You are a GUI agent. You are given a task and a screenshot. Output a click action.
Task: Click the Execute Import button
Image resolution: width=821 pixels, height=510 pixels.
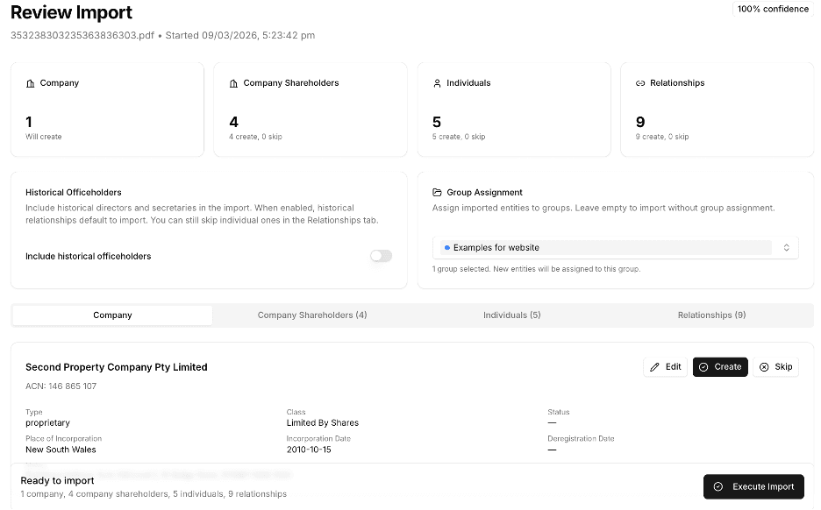point(753,487)
